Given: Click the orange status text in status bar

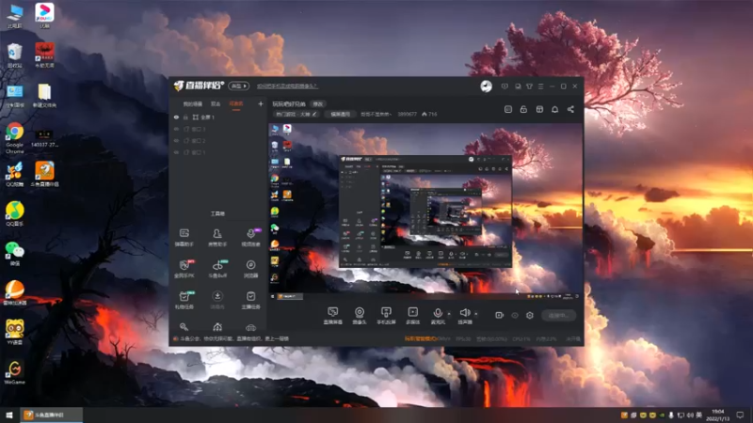Looking at the screenshot, I should pos(420,338).
